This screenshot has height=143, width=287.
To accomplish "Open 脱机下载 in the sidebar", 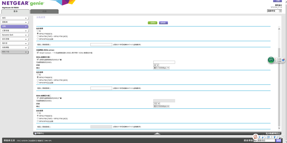I will pyautogui.click(x=15, y=52).
